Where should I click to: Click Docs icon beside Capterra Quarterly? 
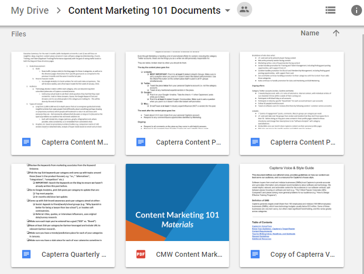(26, 254)
